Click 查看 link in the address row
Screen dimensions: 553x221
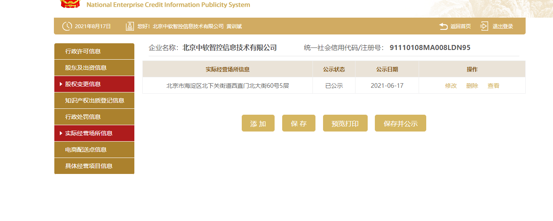pos(494,86)
